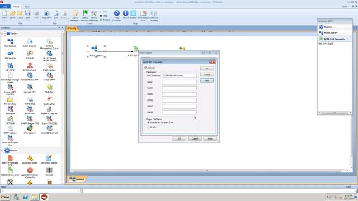
Task: Click the canvas horizontal scrollbar
Action: tap(208, 170)
